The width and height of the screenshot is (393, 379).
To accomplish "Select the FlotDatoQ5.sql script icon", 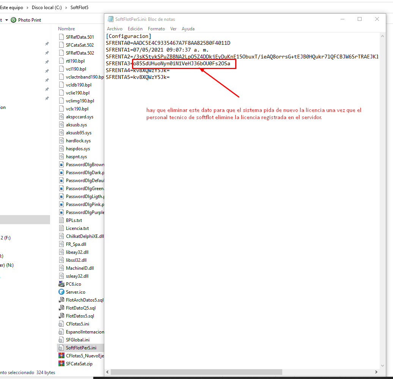I will pos(61,308).
